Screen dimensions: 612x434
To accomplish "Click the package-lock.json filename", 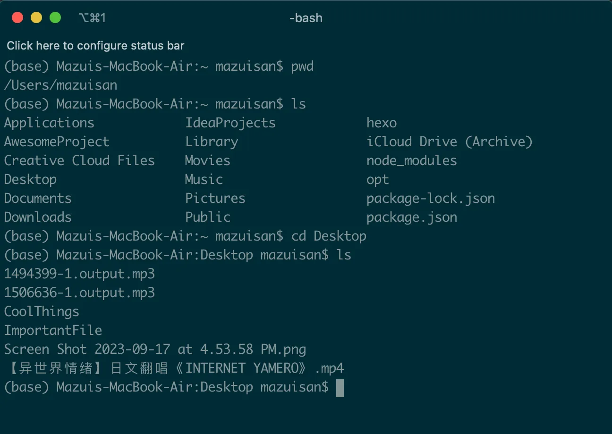I will tap(431, 199).
